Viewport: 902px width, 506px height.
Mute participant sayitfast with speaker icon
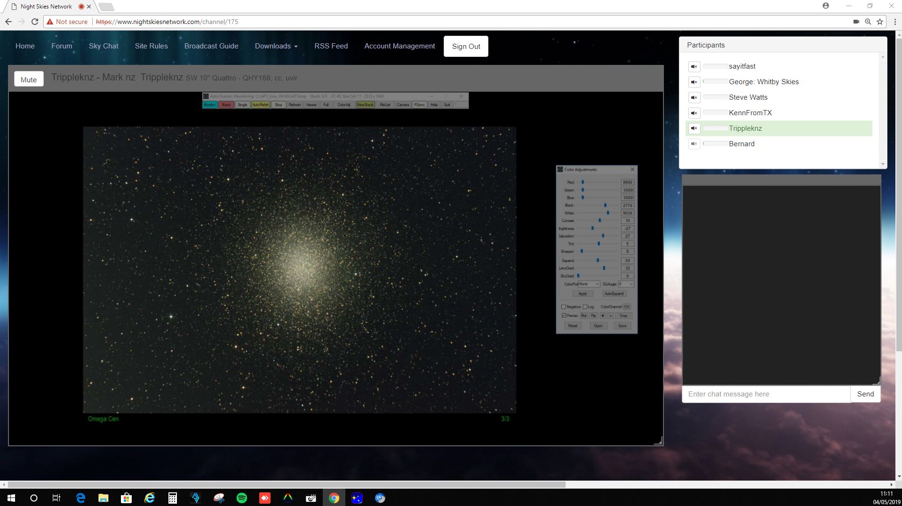point(694,66)
